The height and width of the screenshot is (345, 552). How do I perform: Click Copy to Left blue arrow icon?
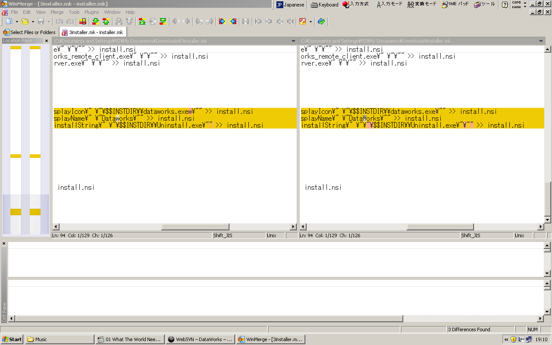click(233, 21)
